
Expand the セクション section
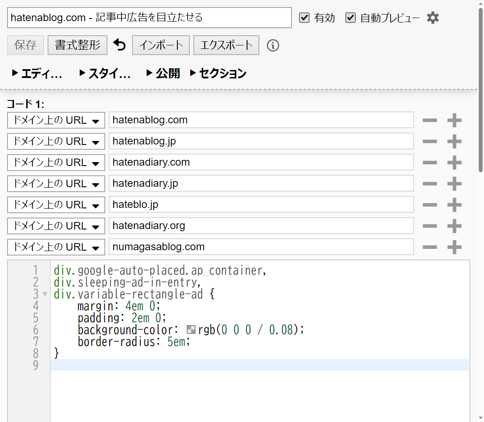coord(218,74)
